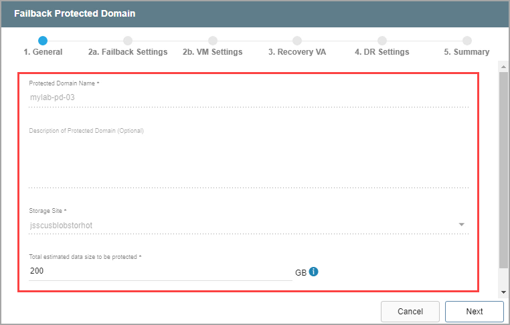Click the Recovery VA step circle
The width and height of the screenshot is (510, 325).
297,41
